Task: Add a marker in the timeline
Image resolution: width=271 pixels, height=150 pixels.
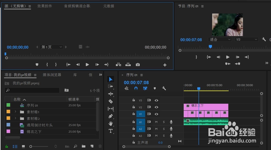Action: tap(155, 88)
